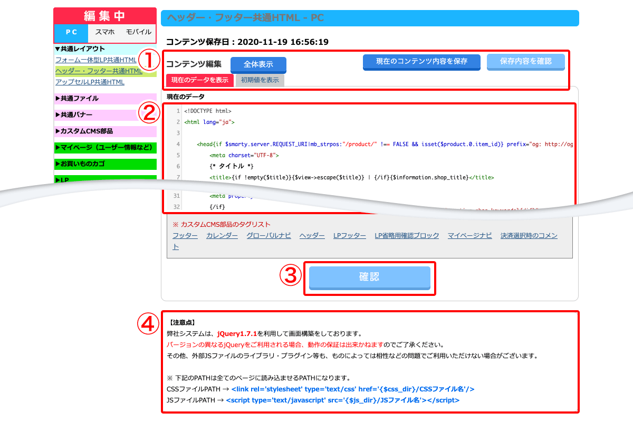633x422 pixels.
Task: Click the jQuery1.7.1 red text
Action: point(237,333)
